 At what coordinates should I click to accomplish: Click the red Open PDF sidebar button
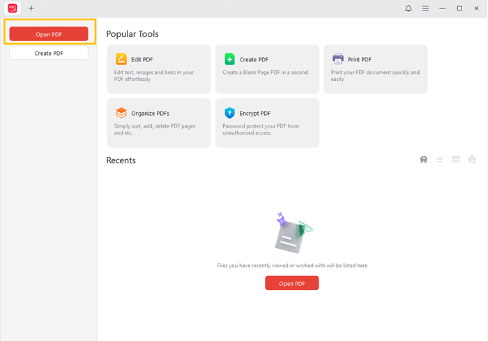tap(49, 34)
